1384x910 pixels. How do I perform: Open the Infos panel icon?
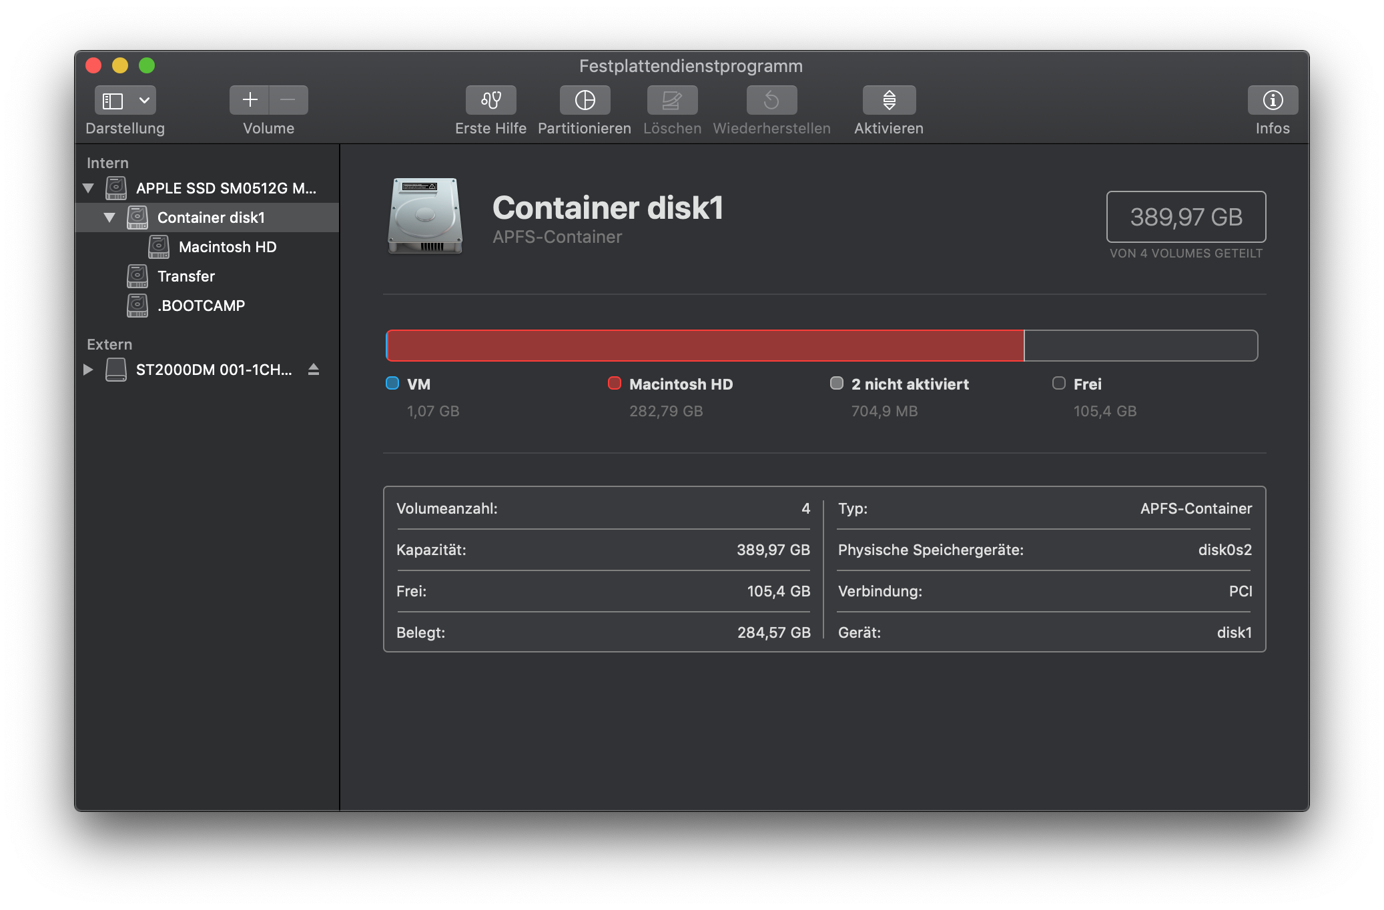click(1273, 100)
